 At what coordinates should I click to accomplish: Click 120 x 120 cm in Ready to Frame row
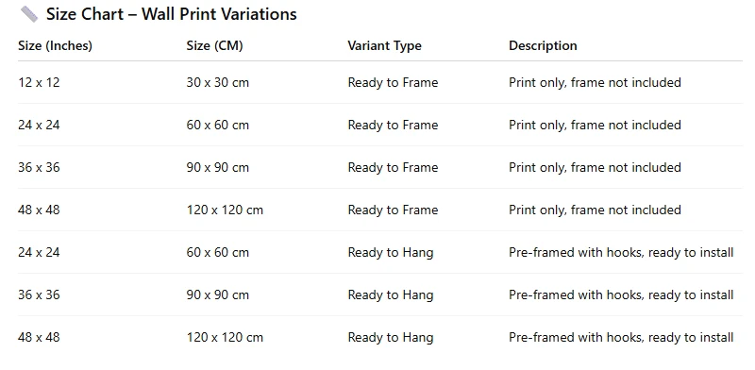[225, 210]
